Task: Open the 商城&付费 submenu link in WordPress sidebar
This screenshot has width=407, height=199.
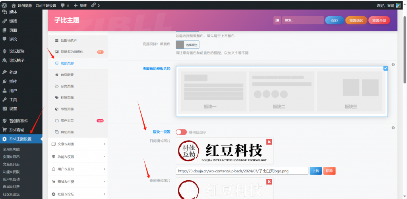Action: click(x=11, y=187)
